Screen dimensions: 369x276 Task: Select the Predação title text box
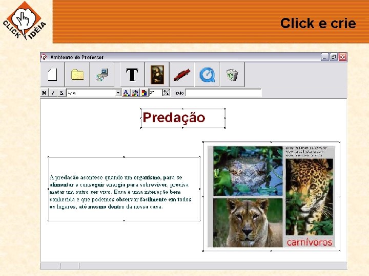[183, 118]
